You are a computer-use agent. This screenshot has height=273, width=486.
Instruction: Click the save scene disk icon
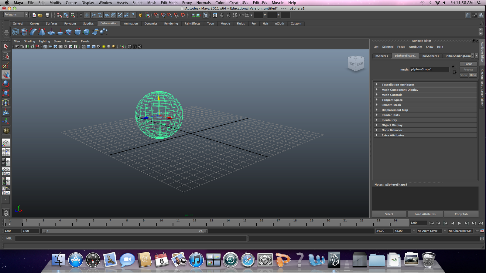pyautogui.click(x=47, y=15)
